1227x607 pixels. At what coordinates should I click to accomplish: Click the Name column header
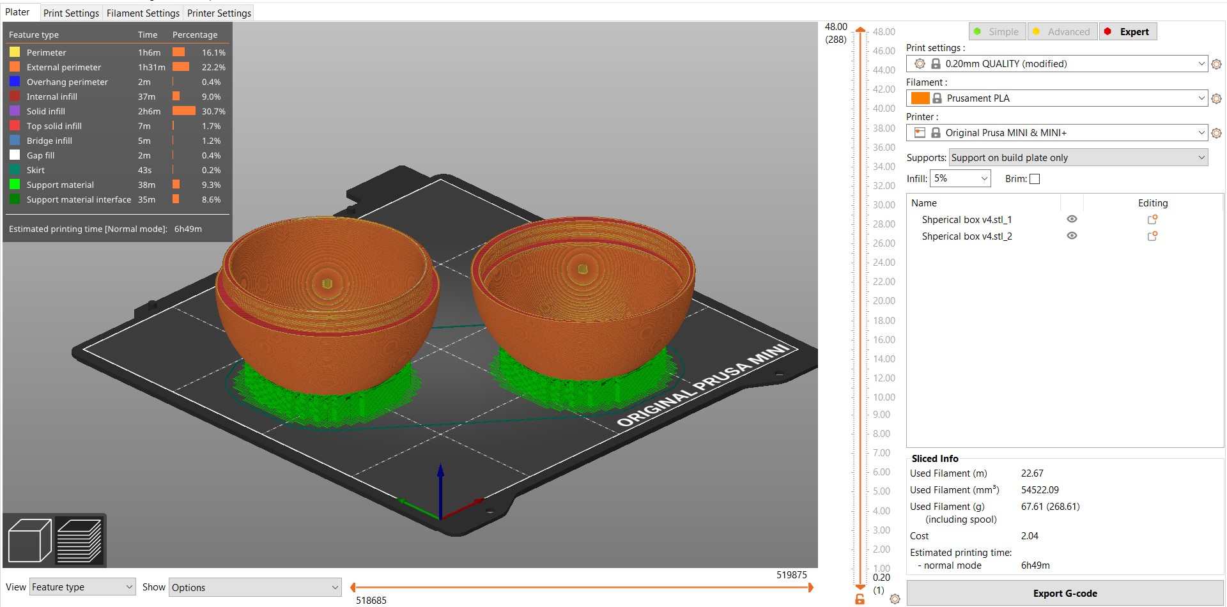924,203
